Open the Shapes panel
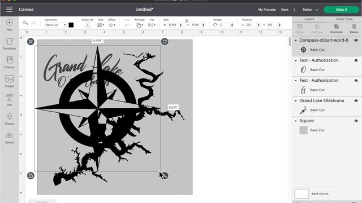 click(9, 117)
